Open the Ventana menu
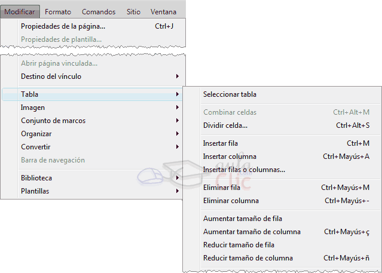Image resolution: width=382 pixels, height=273 pixels. pyautogui.click(x=163, y=11)
